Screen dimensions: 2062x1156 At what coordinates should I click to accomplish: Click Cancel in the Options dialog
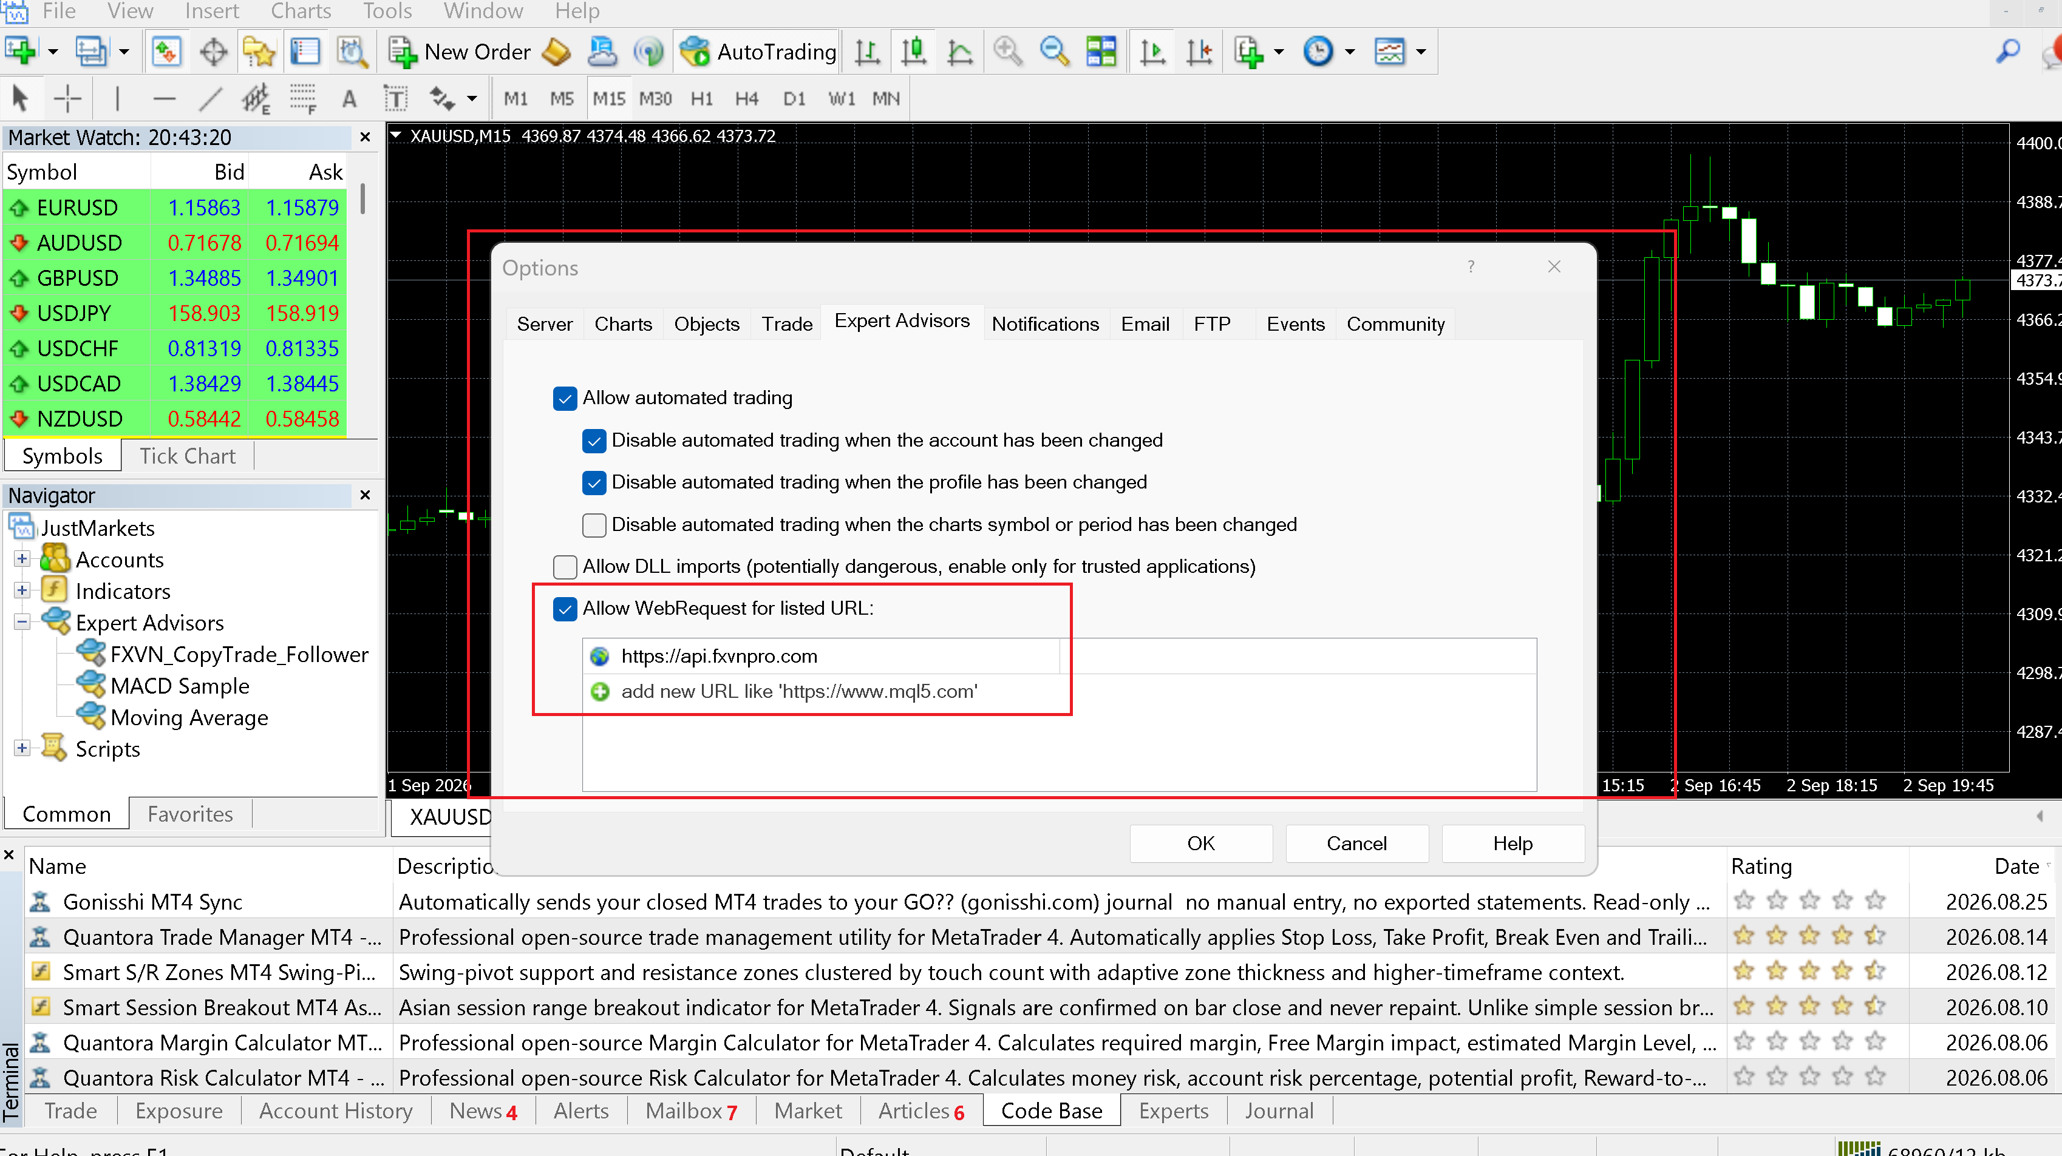click(x=1356, y=843)
